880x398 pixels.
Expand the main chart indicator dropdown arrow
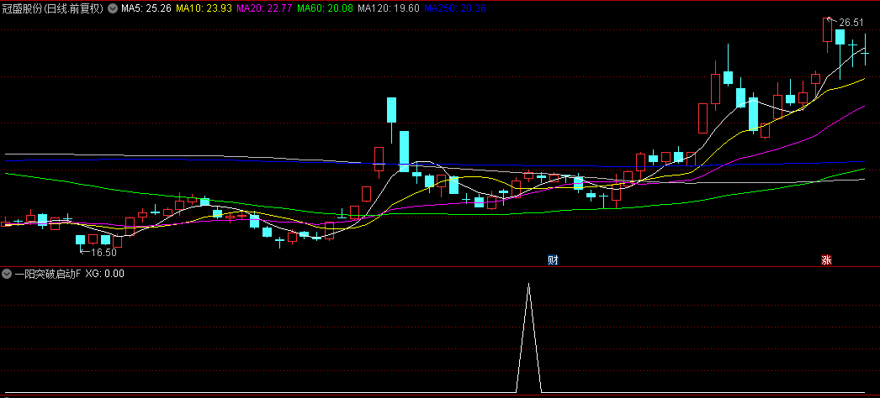[x=113, y=8]
